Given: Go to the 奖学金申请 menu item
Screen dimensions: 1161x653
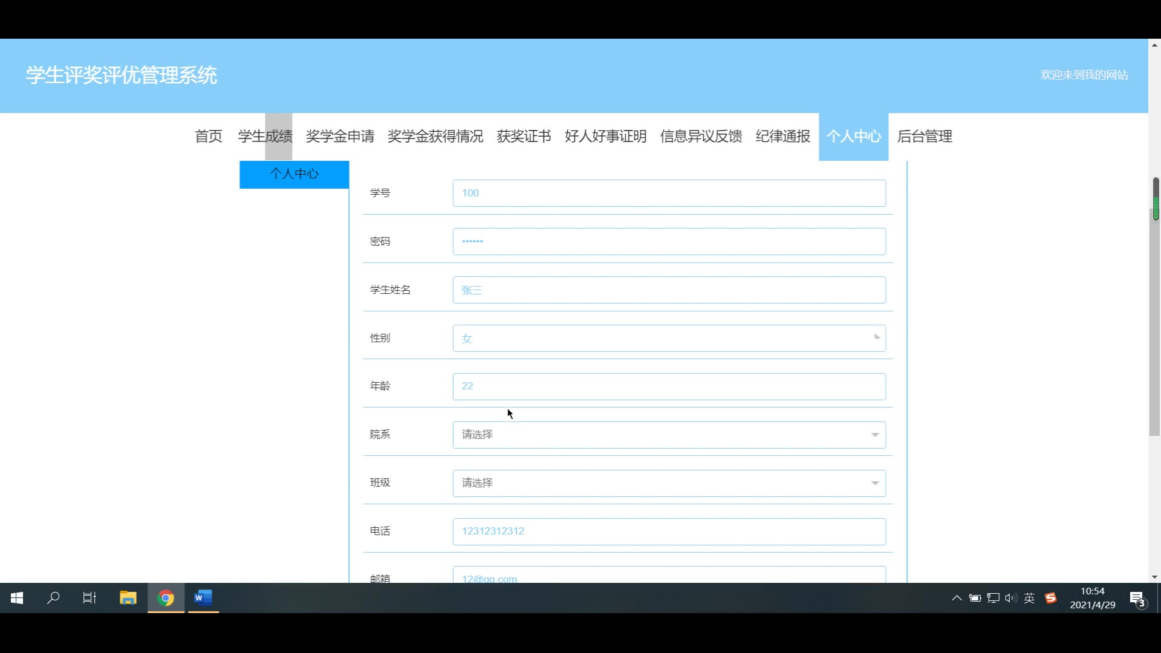Looking at the screenshot, I should (340, 137).
